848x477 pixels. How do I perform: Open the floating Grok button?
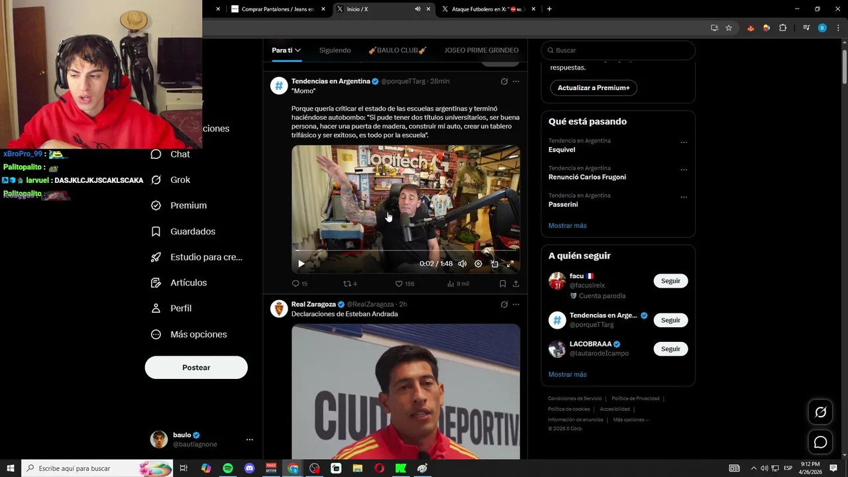[820, 413]
